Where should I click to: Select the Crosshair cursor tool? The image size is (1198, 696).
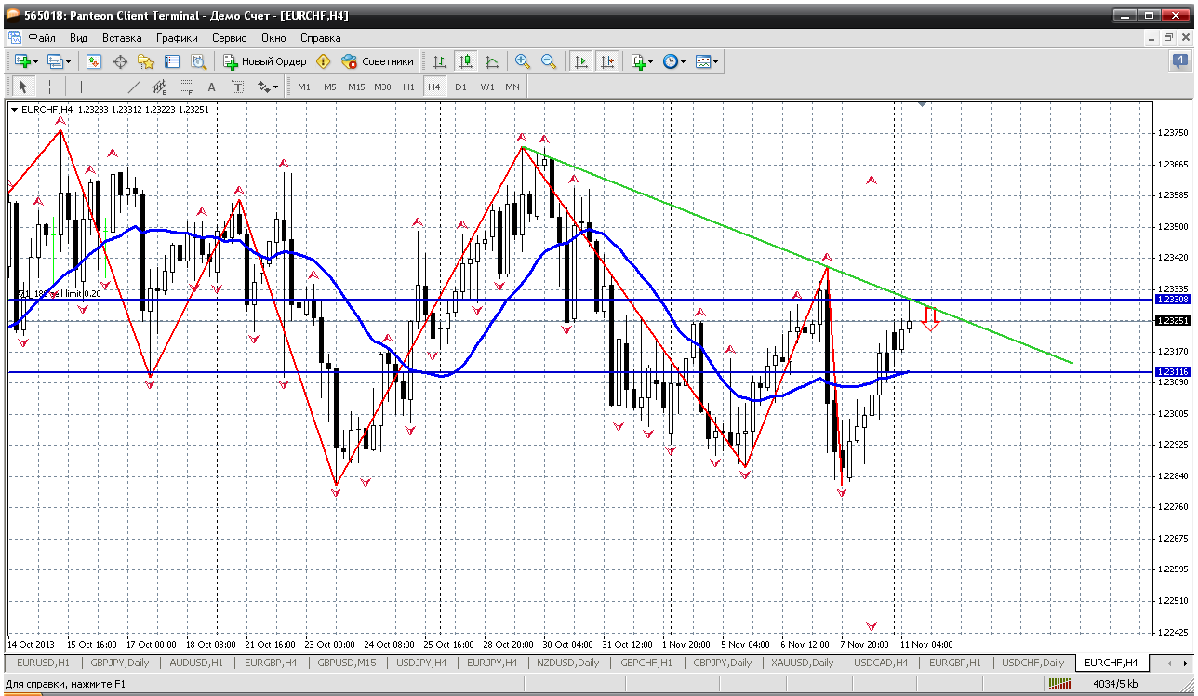click(49, 87)
